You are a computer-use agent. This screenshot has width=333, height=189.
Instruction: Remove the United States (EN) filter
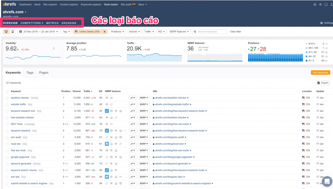click(x=104, y=32)
